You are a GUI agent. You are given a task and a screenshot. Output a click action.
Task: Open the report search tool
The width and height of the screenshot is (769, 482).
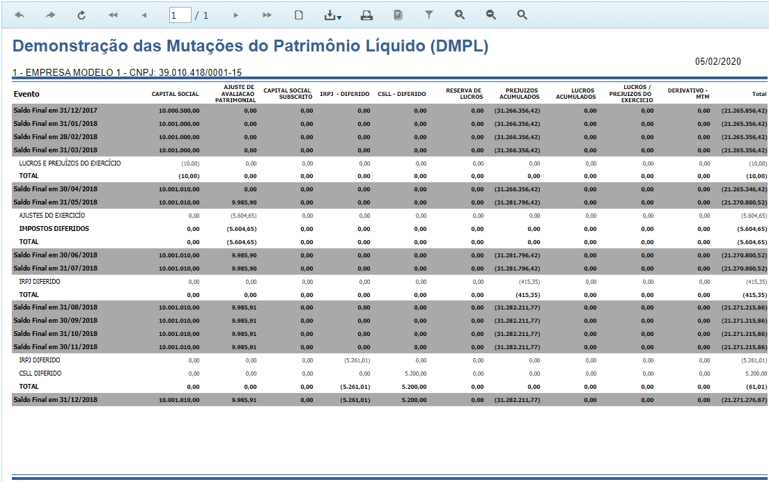522,14
